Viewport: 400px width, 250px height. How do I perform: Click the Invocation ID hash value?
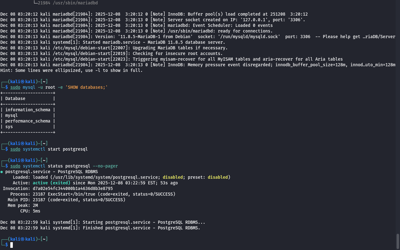pyautogui.click(x=73, y=188)
